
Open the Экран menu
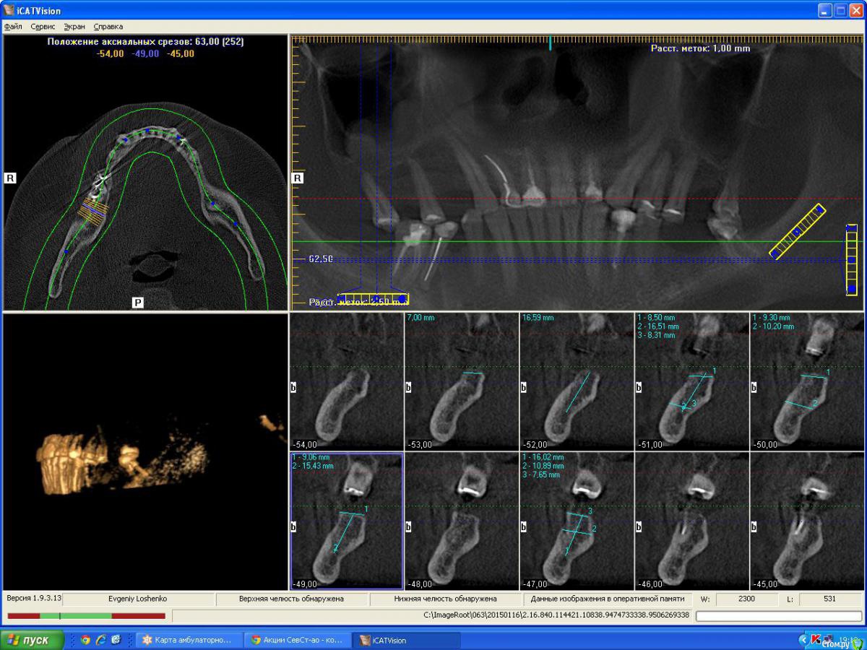(x=74, y=27)
